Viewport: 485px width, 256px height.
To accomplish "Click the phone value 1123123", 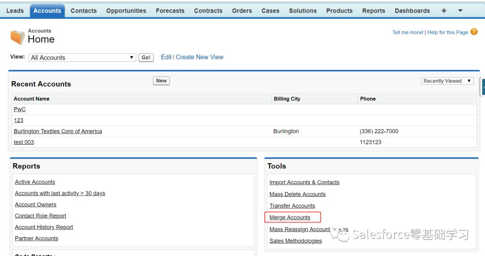I will point(370,142).
